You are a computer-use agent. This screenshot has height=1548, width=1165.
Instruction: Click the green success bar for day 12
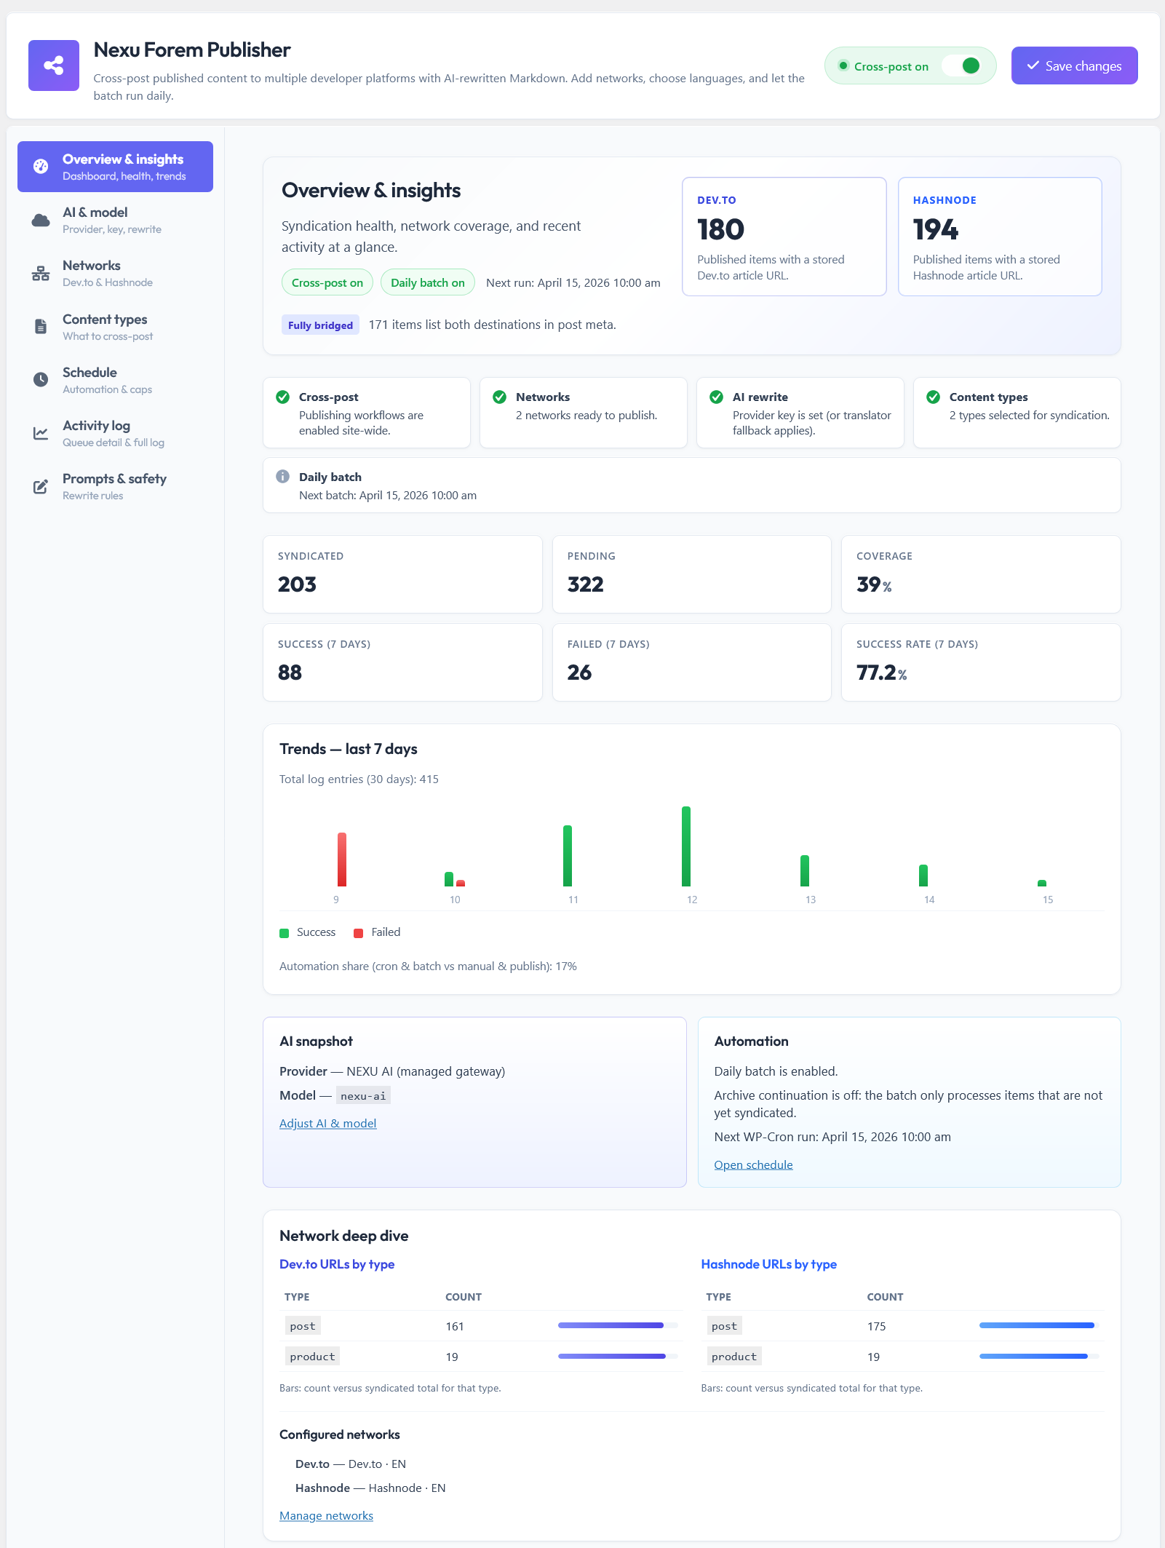click(x=685, y=846)
